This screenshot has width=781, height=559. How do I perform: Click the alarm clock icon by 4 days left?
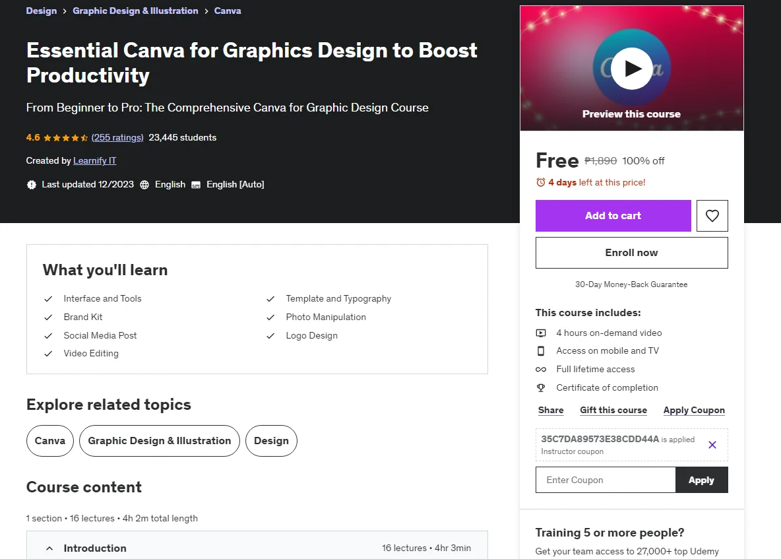click(x=540, y=182)
